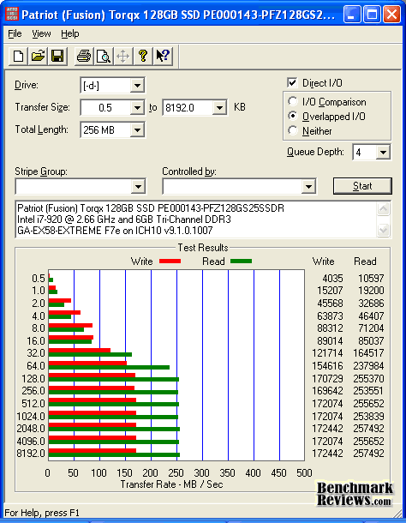The image size is (406, 523).
Task: Open a saved benchmark file via folder icon
Action: pyautogui.click(x=38, y=56)
